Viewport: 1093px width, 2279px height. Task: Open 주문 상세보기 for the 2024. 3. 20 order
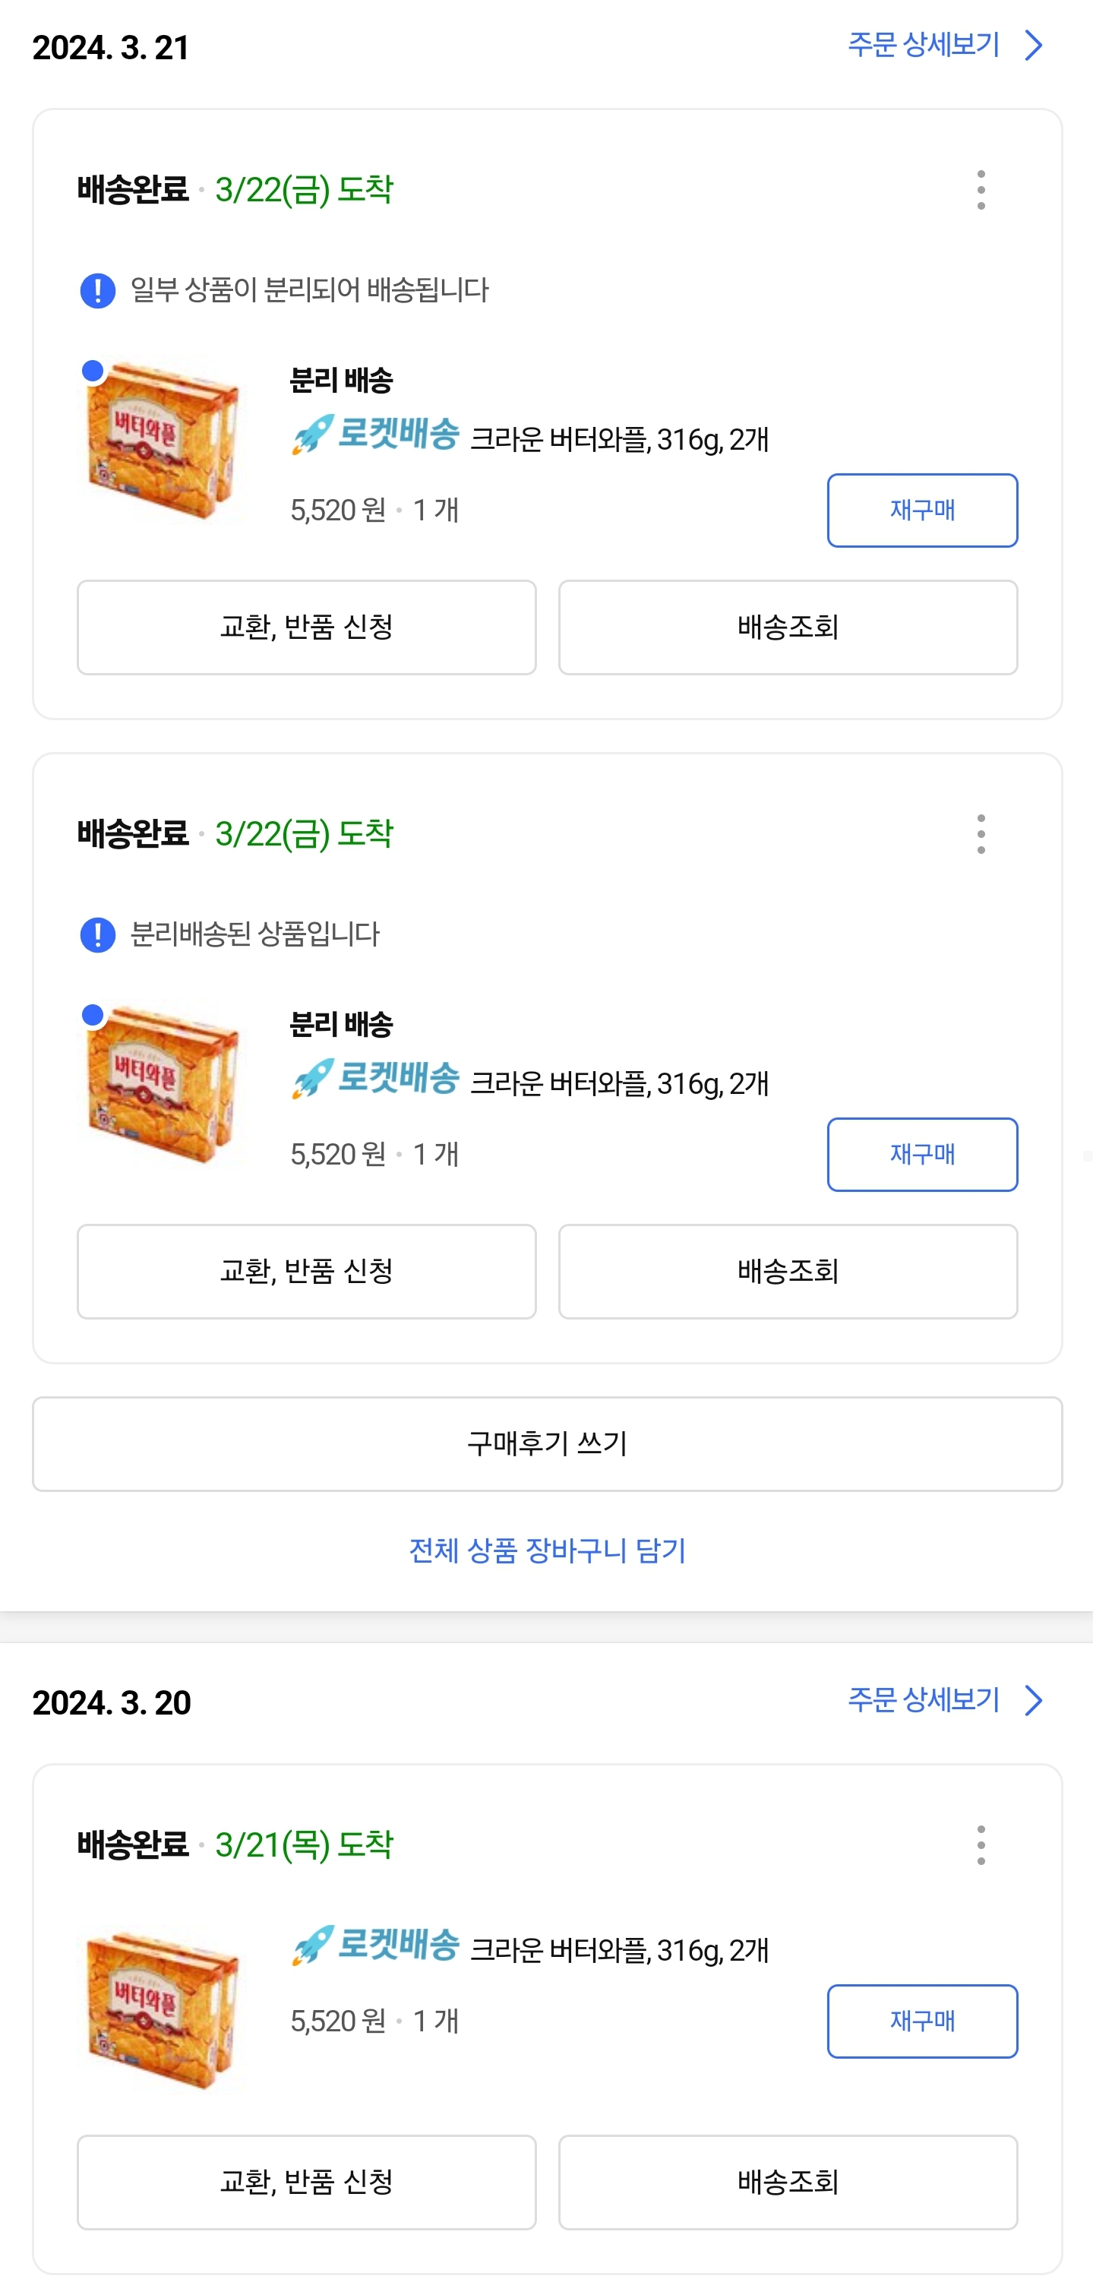pos(944,1699)
